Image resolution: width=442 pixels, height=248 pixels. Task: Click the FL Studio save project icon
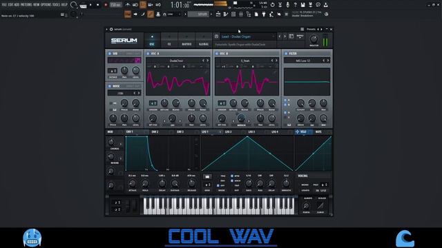[x=302, y=5]
